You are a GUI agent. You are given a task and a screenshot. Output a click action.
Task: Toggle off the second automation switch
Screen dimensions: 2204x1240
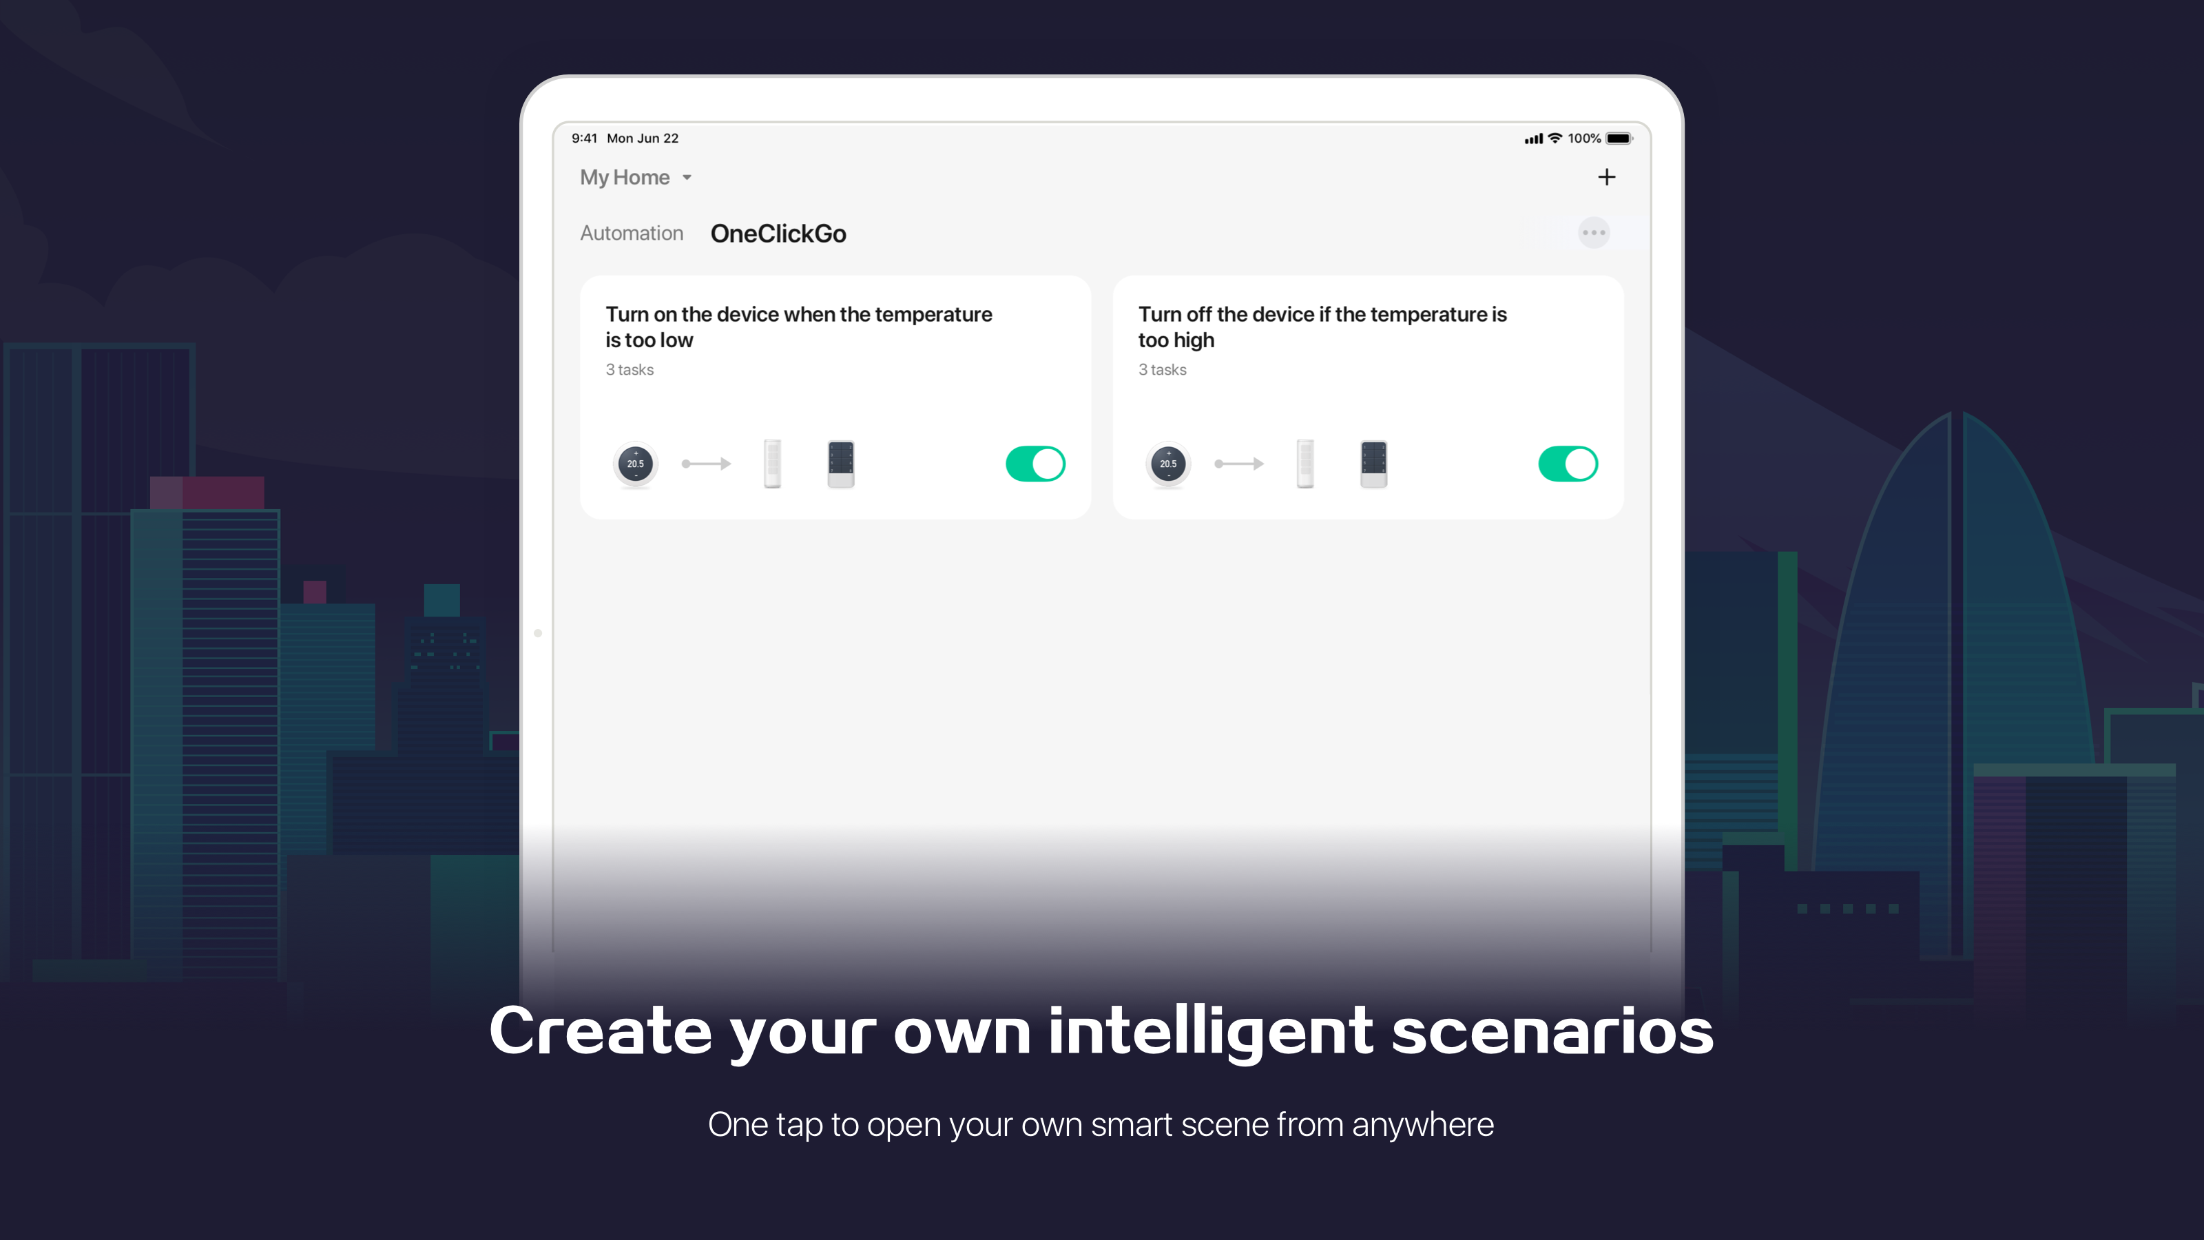click(x=1568, y=465)
